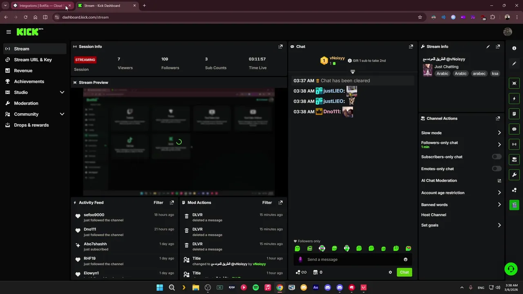Open Slow mode options arrow
523x294 pixels.
tap(499, 133)
